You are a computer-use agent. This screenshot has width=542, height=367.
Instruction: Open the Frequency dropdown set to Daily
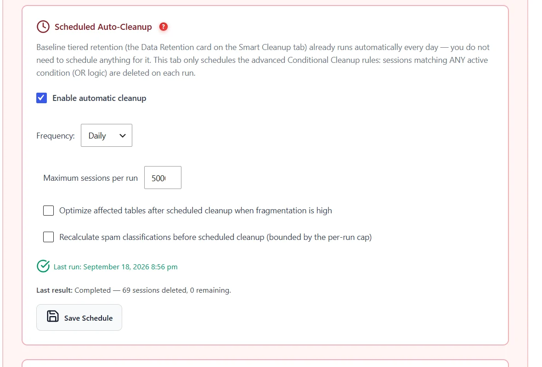107,135
